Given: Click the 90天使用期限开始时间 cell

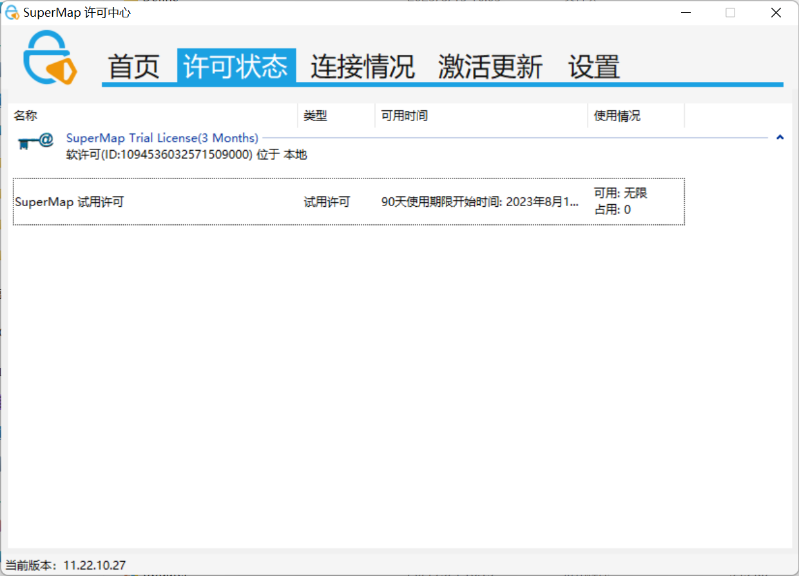Looking at the screenshot, I should [480, 202].
